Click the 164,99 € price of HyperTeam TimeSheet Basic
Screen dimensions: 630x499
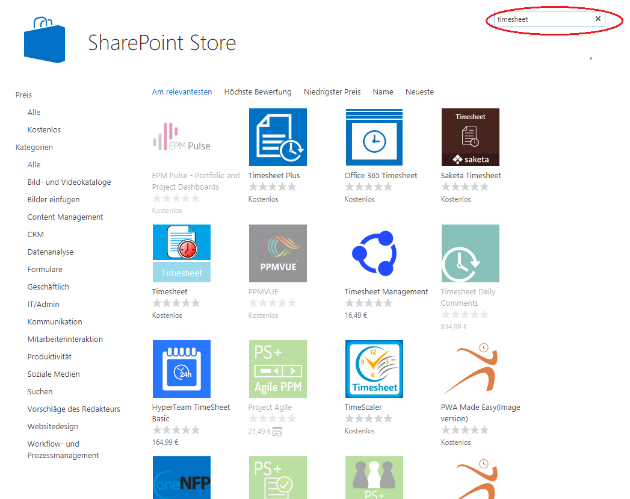coord(165,442)
